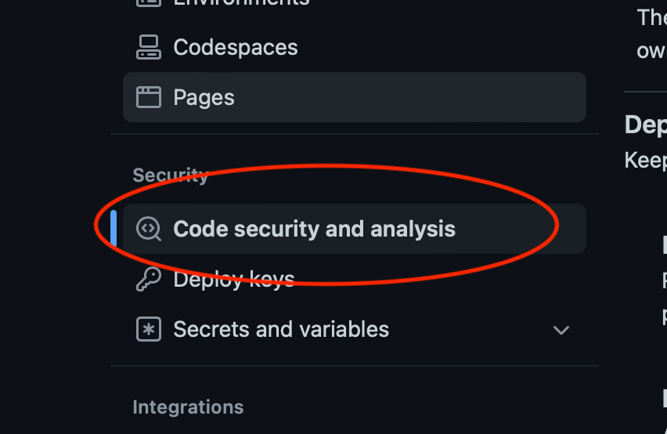Click the Pages browser window icon
The image size is (667, 434).
point(149,97)
